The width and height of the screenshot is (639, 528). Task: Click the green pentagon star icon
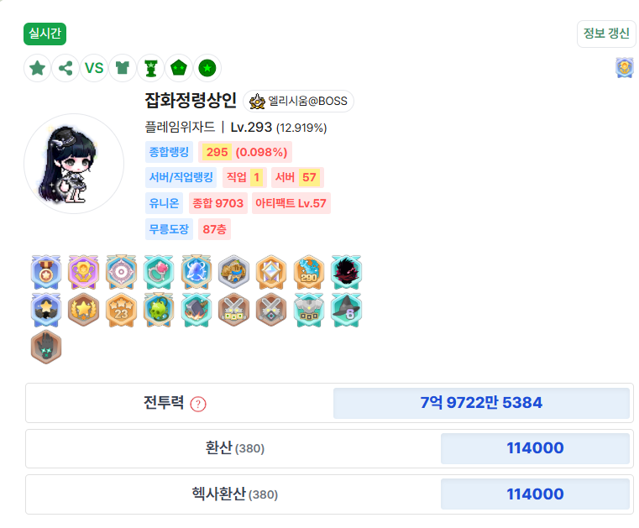point(179,68)
